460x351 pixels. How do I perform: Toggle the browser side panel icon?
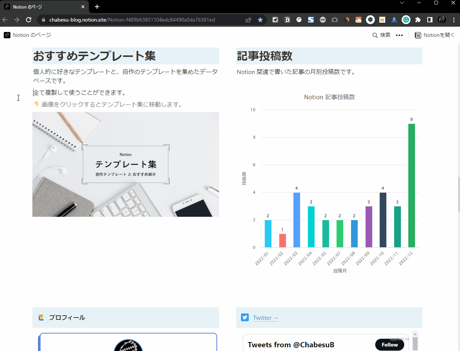430,20
